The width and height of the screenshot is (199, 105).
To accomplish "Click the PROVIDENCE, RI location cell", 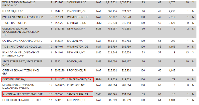I will pyautogui.click(x=77, y=70).
